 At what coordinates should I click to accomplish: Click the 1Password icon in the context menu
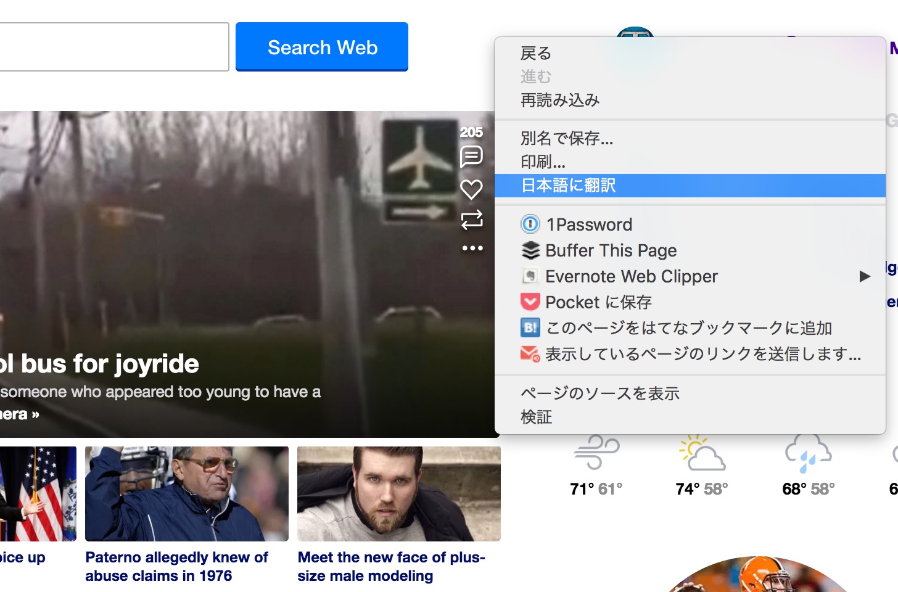(530, 224)
